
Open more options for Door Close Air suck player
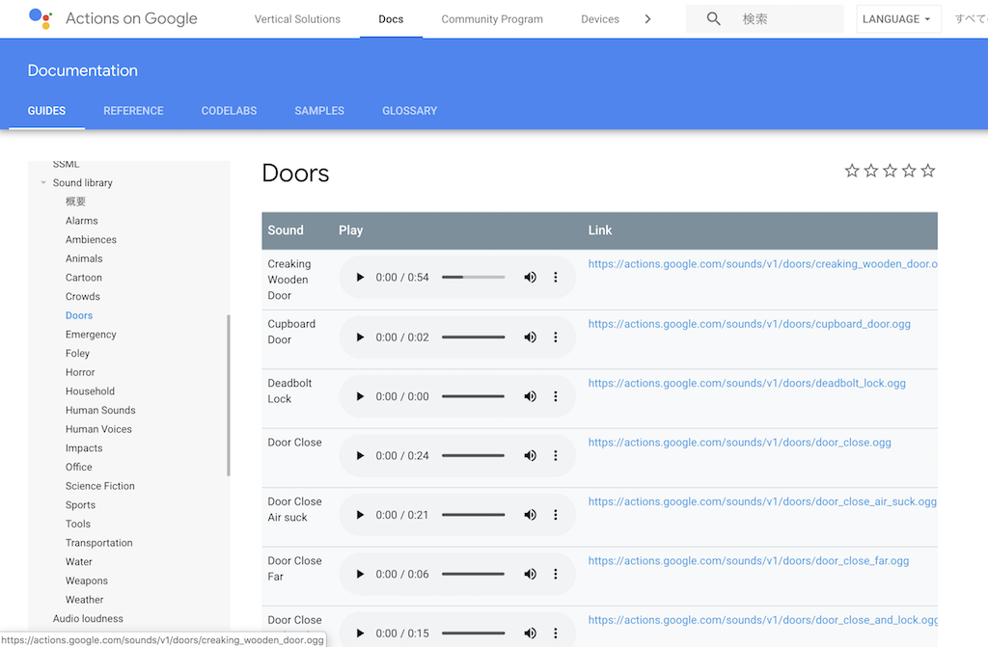[x=555, y=515]
